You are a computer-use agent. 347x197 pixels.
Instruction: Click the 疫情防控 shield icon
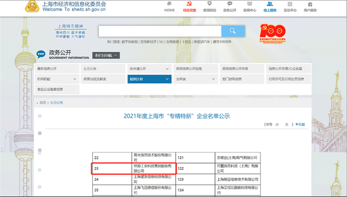[210, 4]
